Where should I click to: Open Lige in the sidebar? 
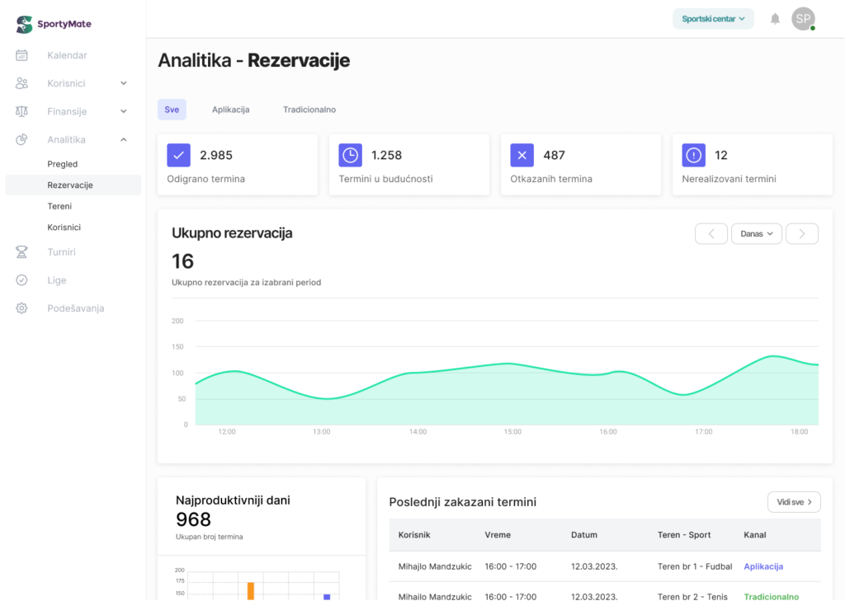point(57,280)
